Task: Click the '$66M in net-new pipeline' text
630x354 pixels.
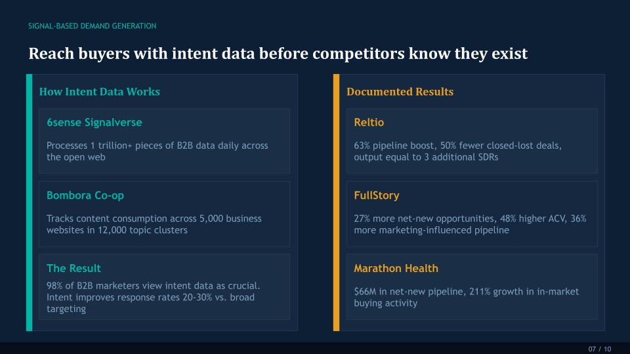Action: 466,297
